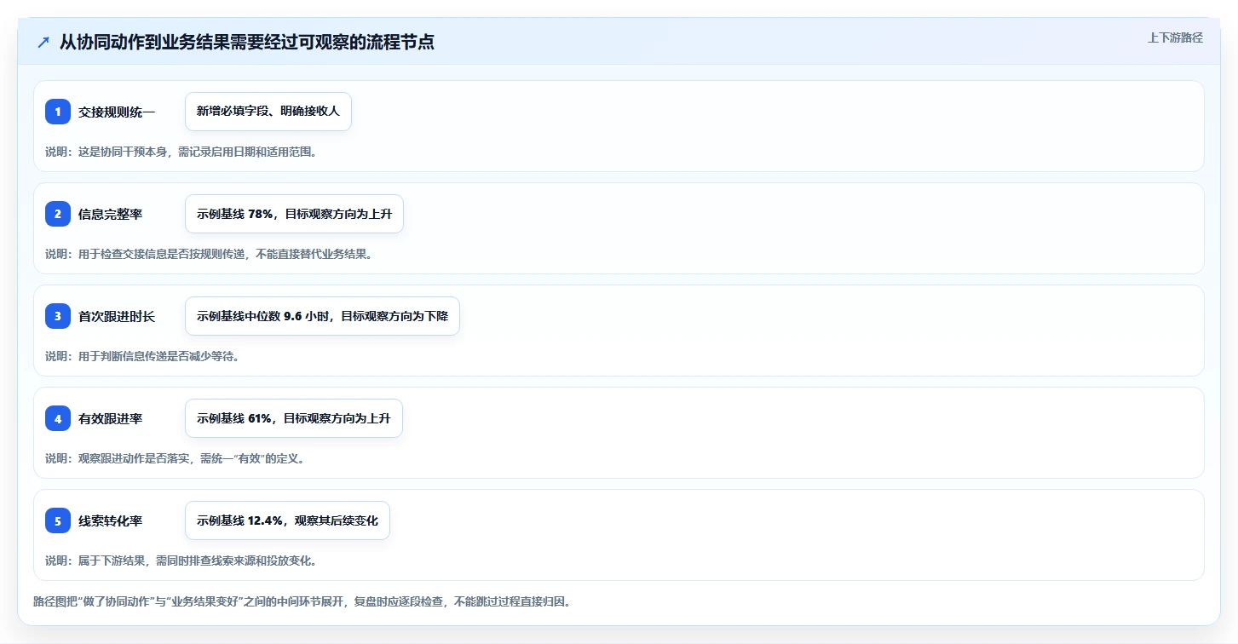
Task: Click the step 4 number badge
Action: (x=58, y=418)
